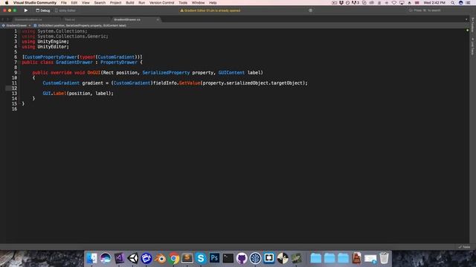Open the Wi-Fi status menu
Image resolution: width=476 pixels, height=267 pixels.
394,3
